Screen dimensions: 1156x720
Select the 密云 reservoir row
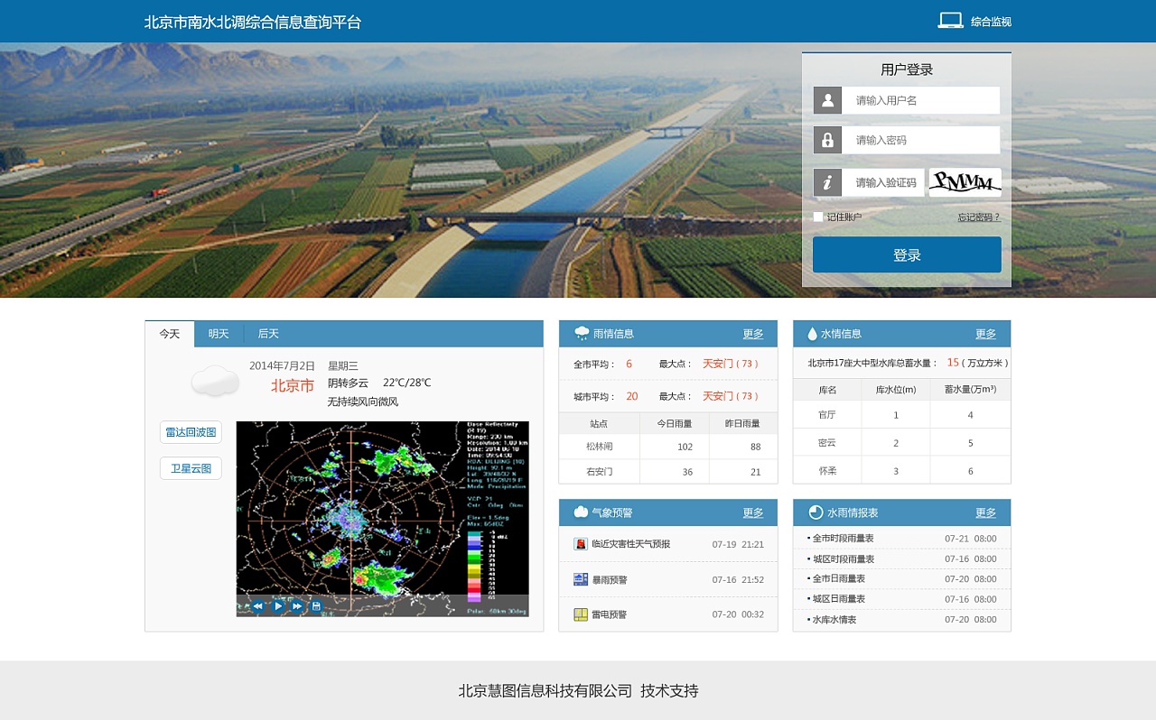pos(901,443)
